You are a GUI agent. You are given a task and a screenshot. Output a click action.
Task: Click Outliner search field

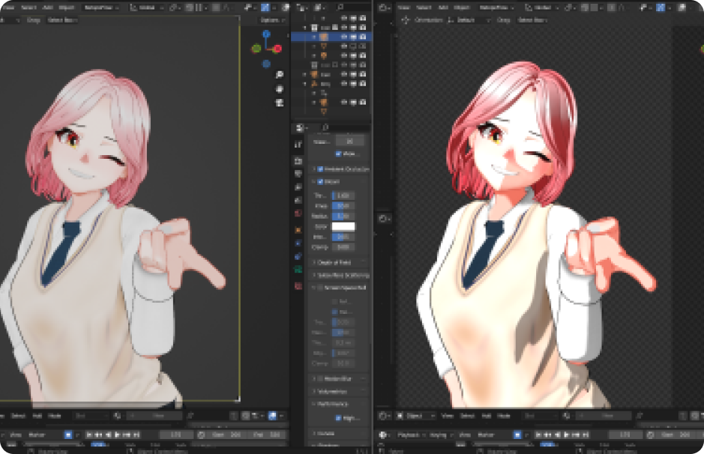point(352,7)
